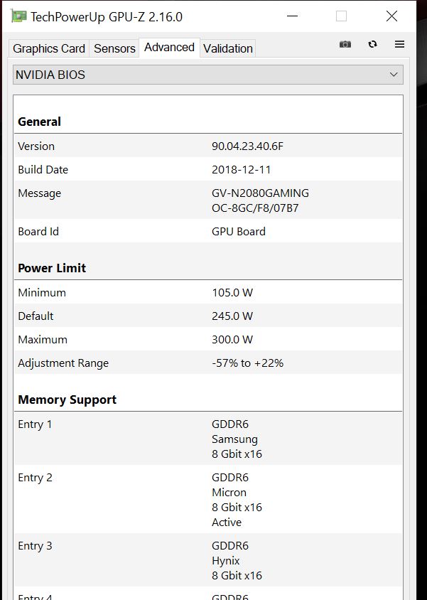Select the Default power limit 245.0 W

[x=232, y=316]
